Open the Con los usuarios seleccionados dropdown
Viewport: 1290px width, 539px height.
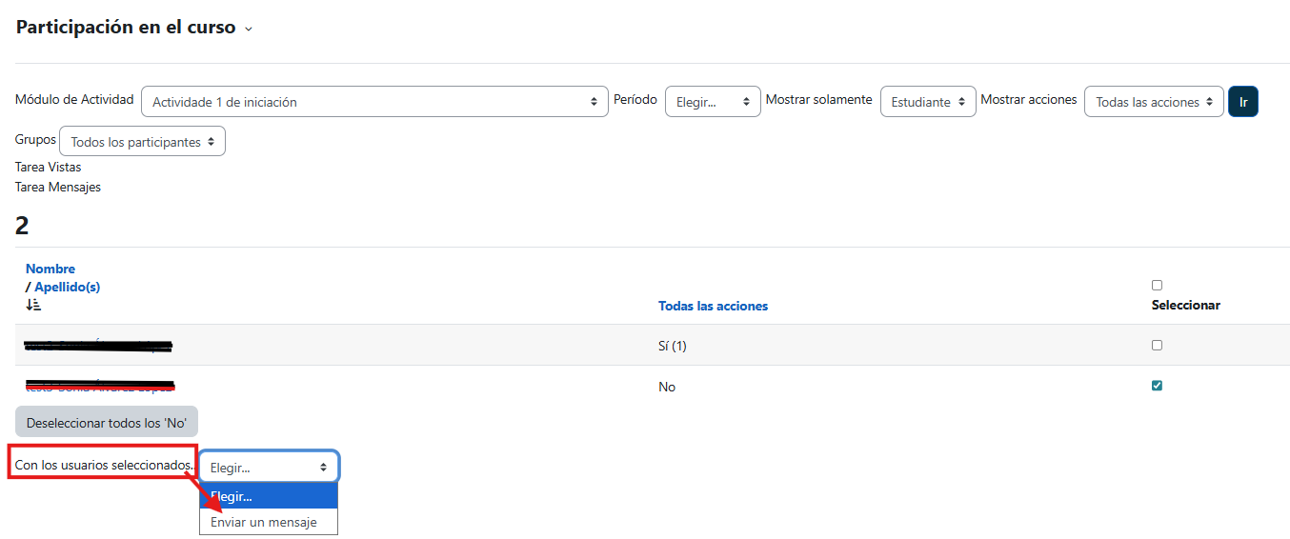[x=268, y=468]
